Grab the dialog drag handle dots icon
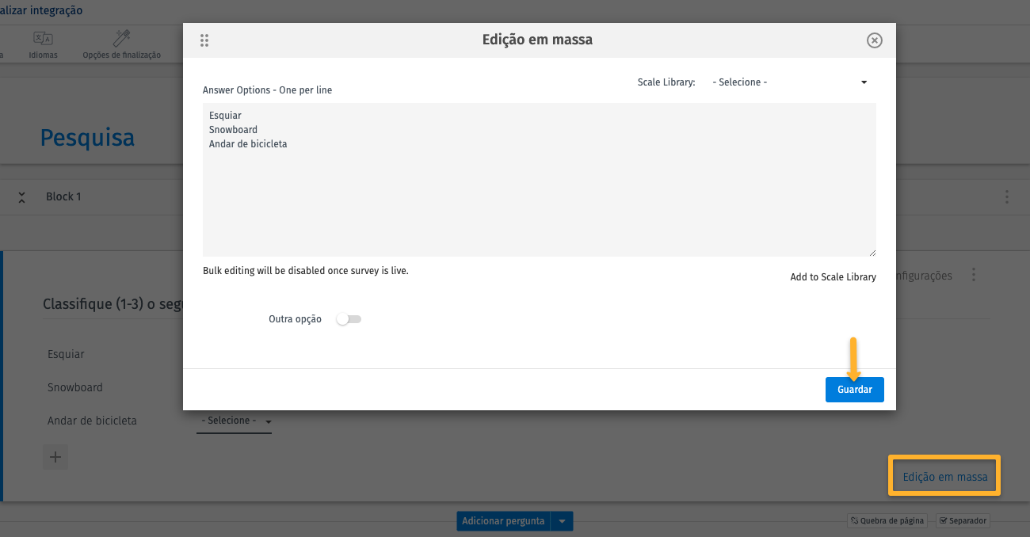Screen dimensions: 1030x537 [x=204, y=40]
